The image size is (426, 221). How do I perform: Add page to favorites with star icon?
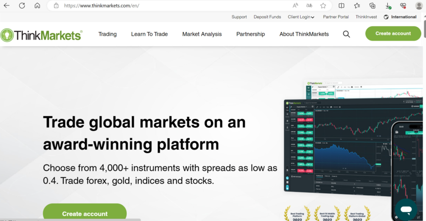[x=323, y=6]
